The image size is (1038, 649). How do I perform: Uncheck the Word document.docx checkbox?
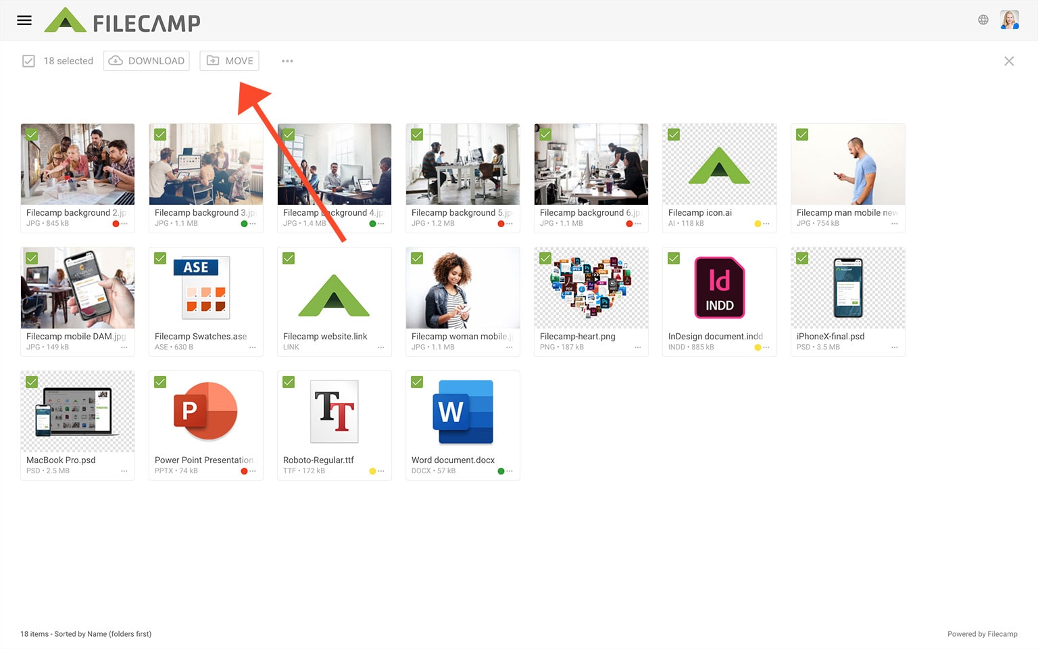click(417, 382)
